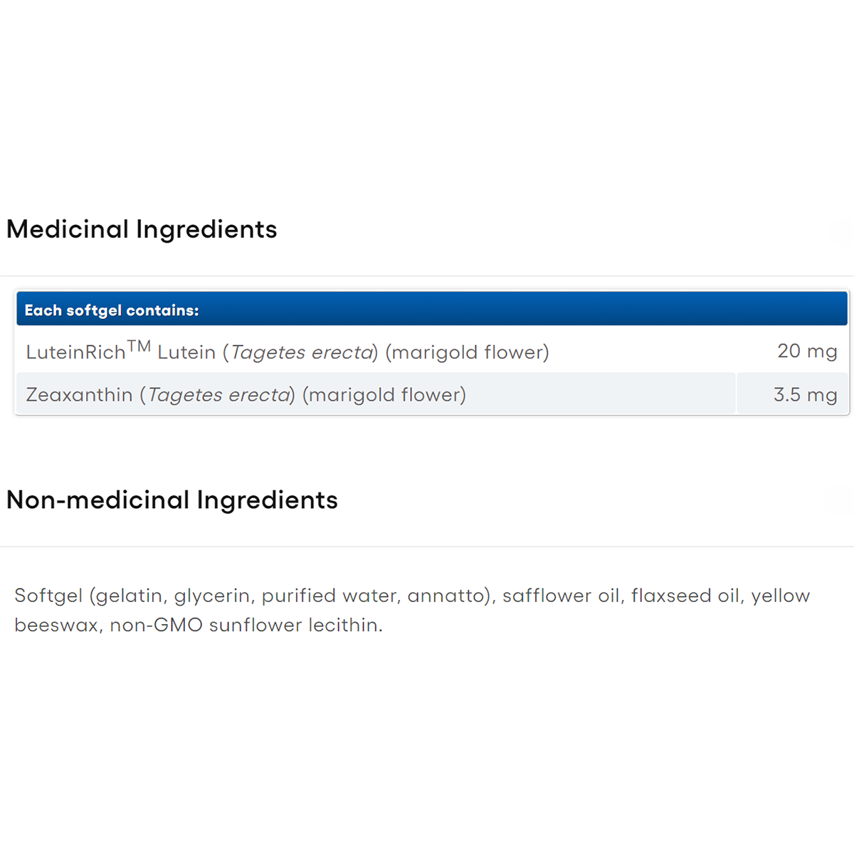Image resolution: width=854 pixels, height=854 pixels.
Task: Click 'Tagetes erecta' in the Lutein row
Action: tap(302, 352)
